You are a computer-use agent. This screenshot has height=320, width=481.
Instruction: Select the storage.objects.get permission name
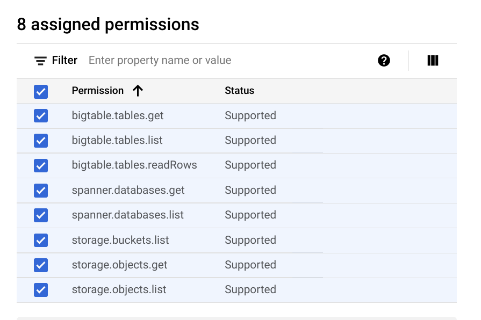coord(119,265)
